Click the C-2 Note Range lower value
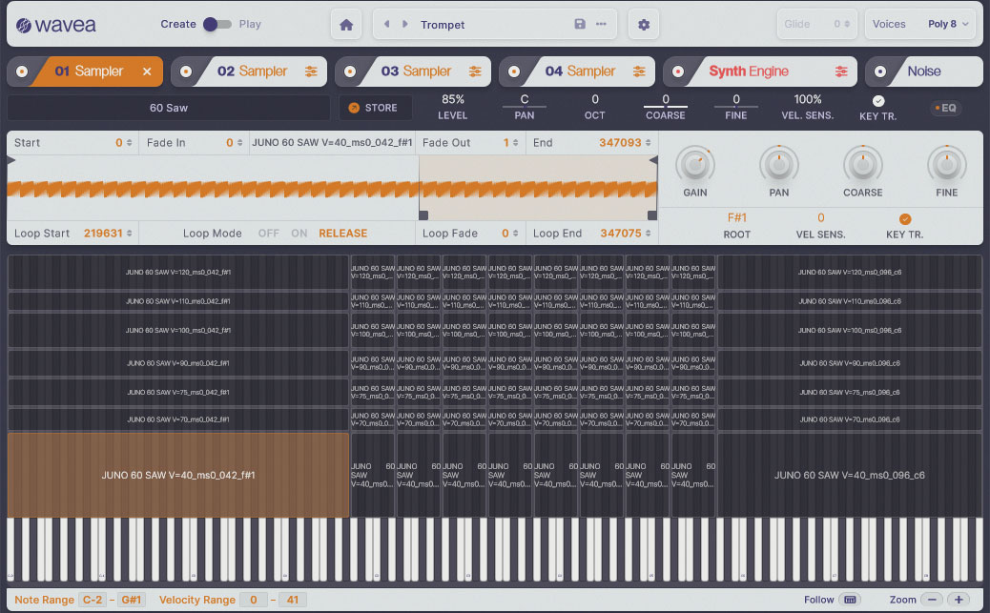990x613 pixels. click(x=93, y=599)
